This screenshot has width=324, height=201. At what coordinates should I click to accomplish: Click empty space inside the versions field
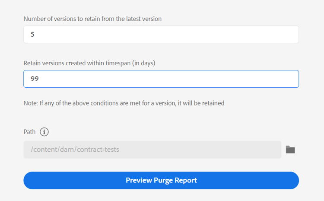(x=173, y=35)
